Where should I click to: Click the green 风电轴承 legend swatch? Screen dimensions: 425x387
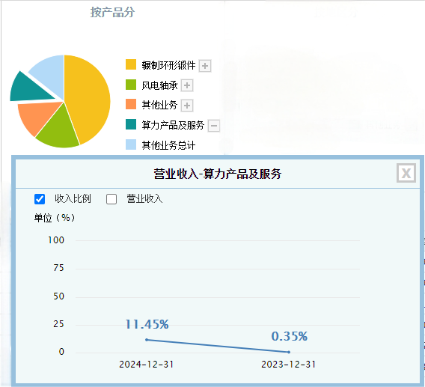pos(131,85)
